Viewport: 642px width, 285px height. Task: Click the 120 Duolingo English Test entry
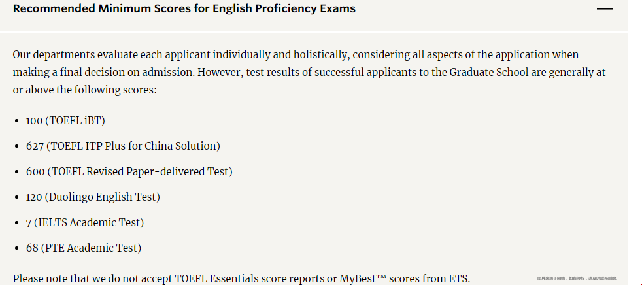(x=93, y=197)
